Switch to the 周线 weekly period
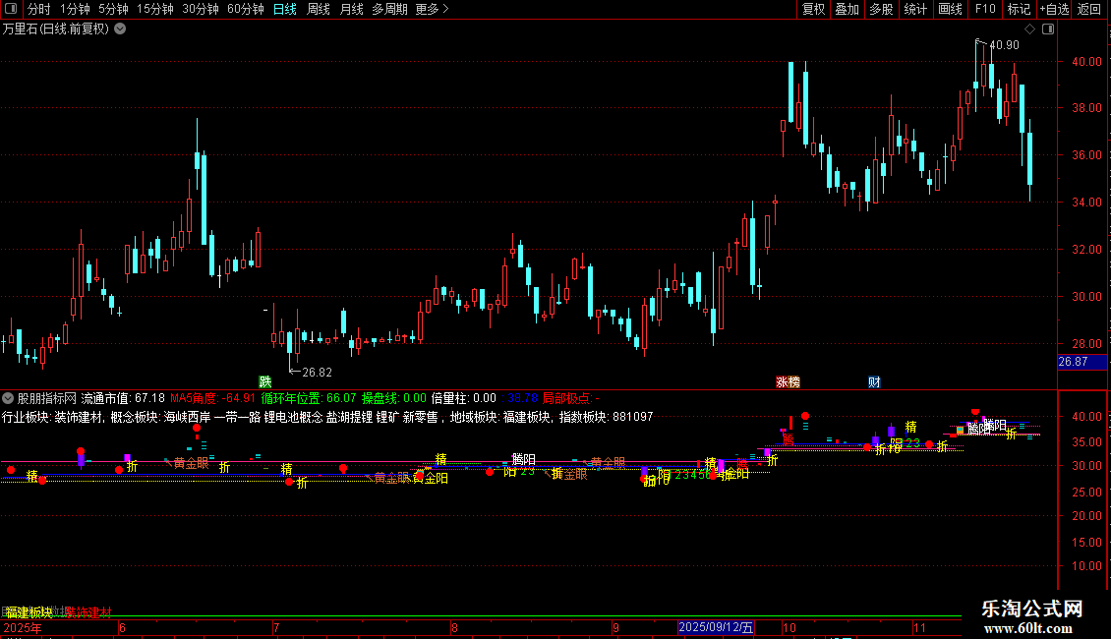The width and height of the screenshot is (1111, 639). (319, 9)
